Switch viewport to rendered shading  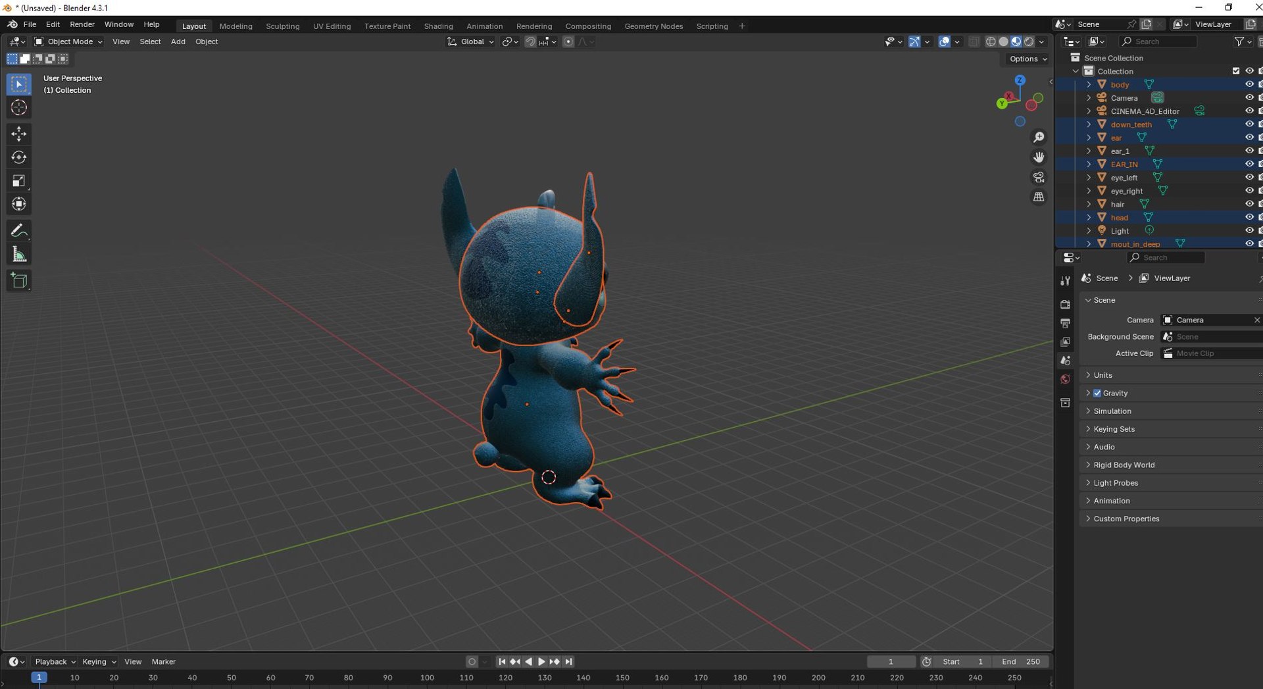point(1029,41)
